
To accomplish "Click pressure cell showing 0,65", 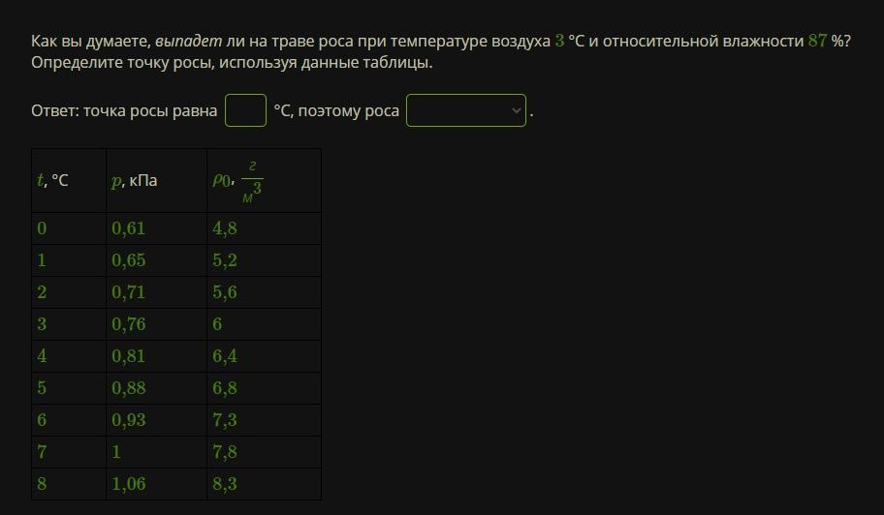I will [157, 260].
